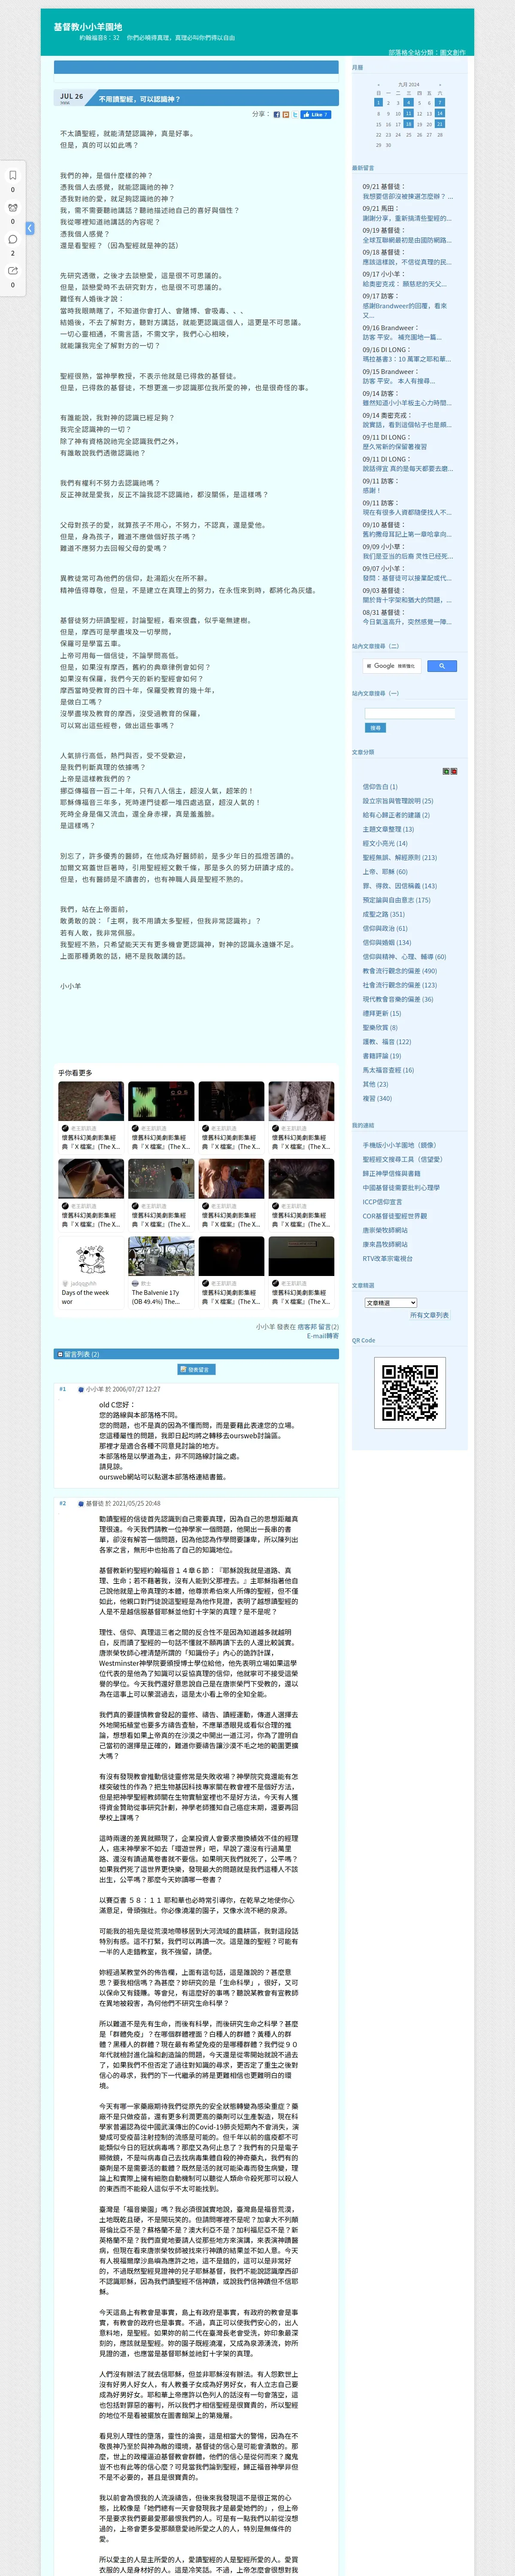Collapse the 留言列表 (2) section toggle
This screenshot has height=2576, width=515.
click(60, 1354)
